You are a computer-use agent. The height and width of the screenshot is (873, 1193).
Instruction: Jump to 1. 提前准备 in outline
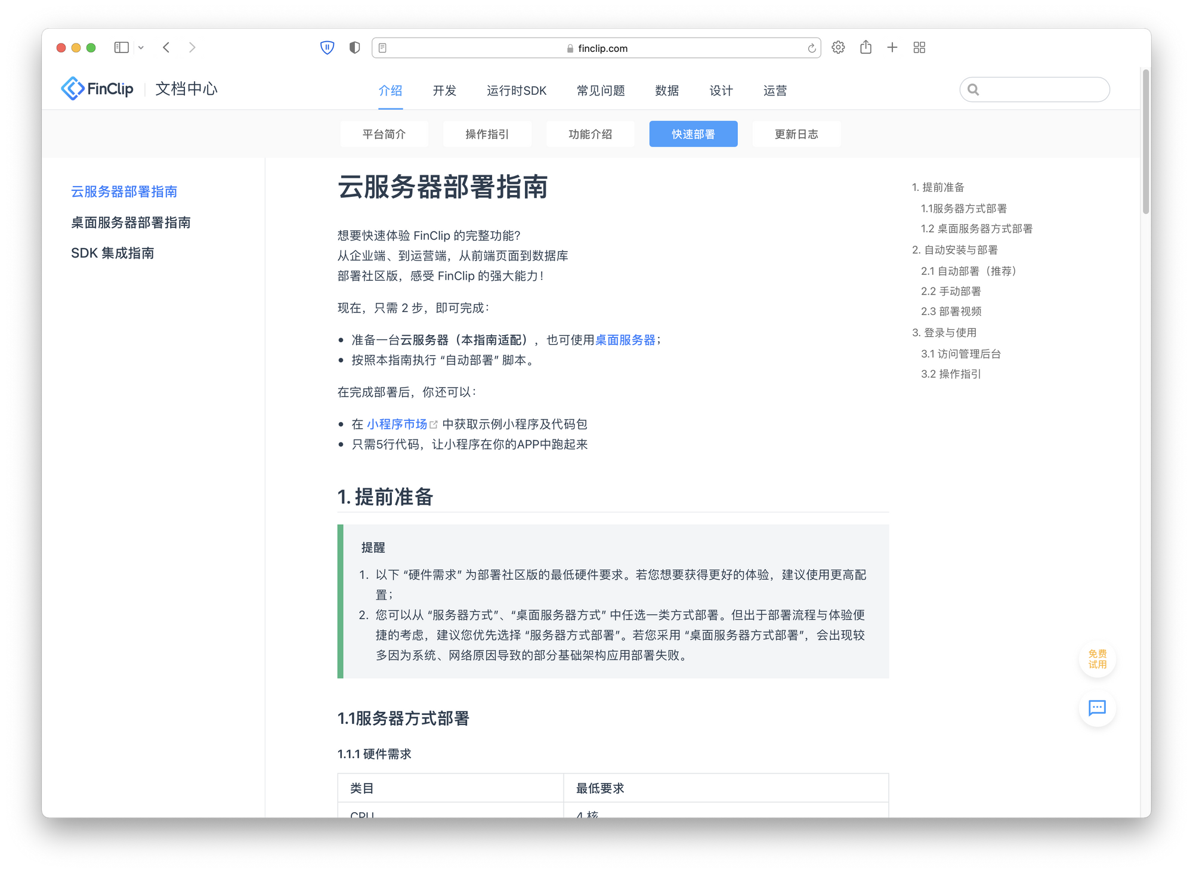click(938, 187)
